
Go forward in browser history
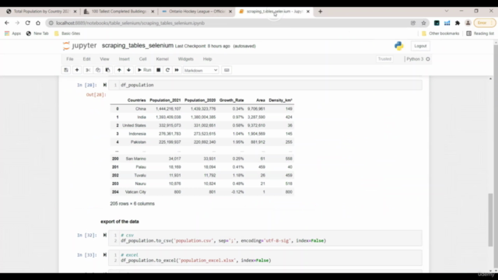17,23
